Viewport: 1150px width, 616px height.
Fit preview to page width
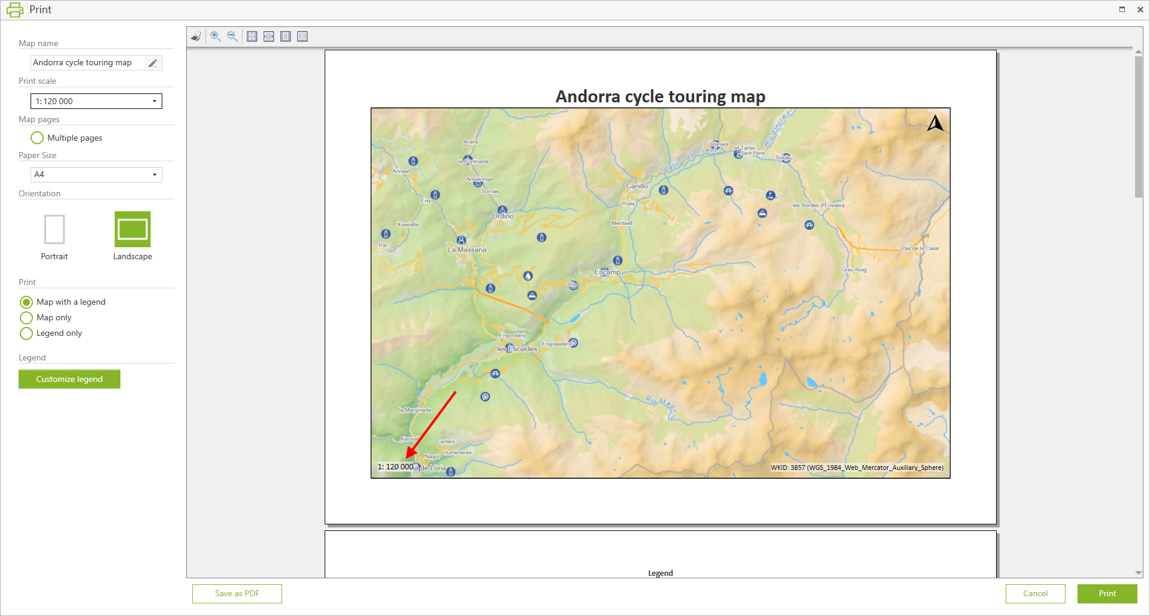point(269,37)
